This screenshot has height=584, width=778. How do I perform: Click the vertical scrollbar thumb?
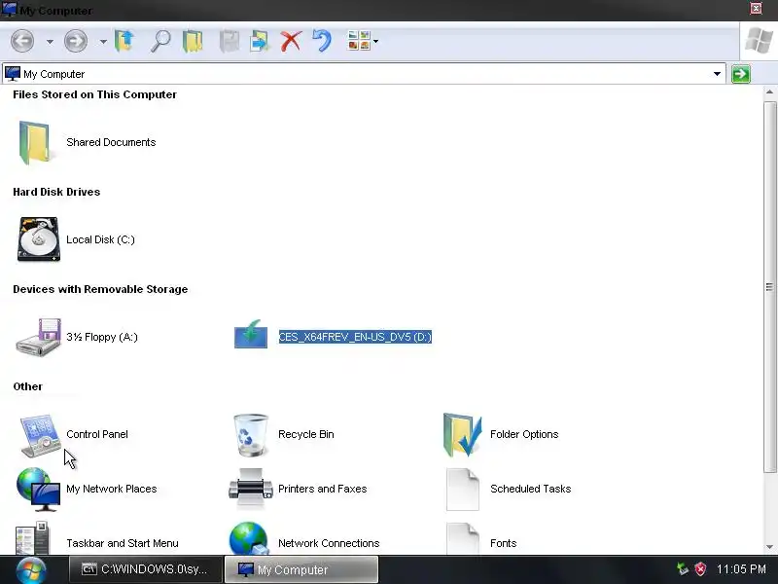coord(769,287)
